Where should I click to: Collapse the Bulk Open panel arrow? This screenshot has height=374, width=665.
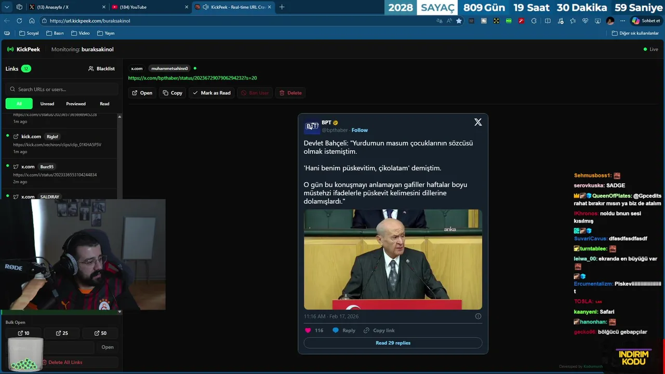coord(119,312)
